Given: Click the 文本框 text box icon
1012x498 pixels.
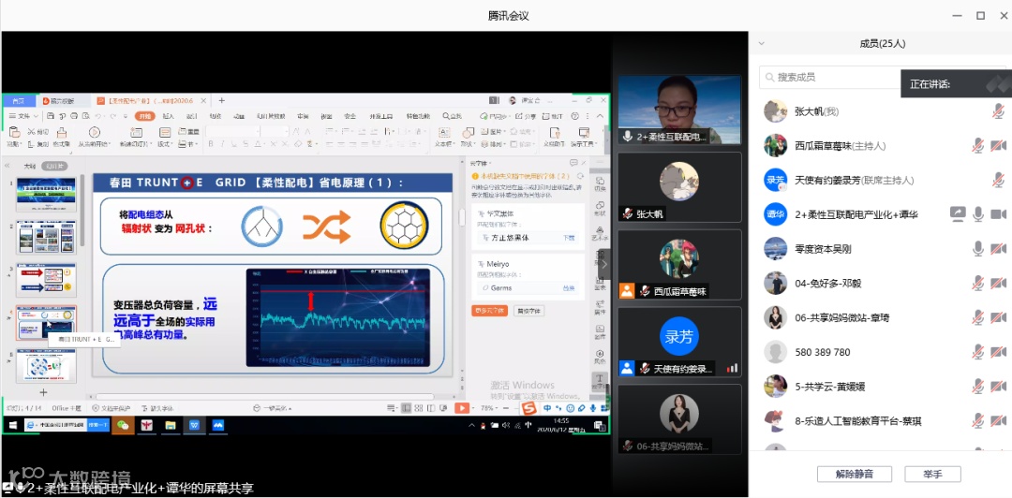Looking at the screenshot, I should point(443,132).
